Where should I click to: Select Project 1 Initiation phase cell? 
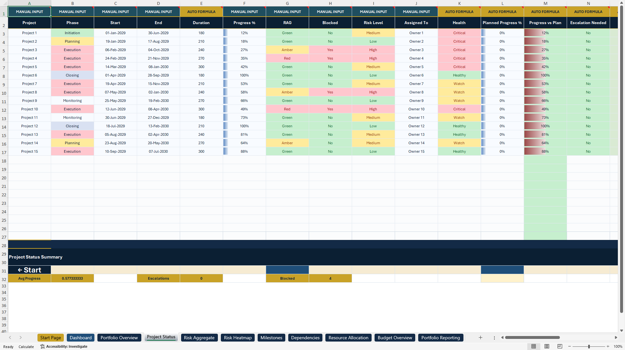[72, 33]
